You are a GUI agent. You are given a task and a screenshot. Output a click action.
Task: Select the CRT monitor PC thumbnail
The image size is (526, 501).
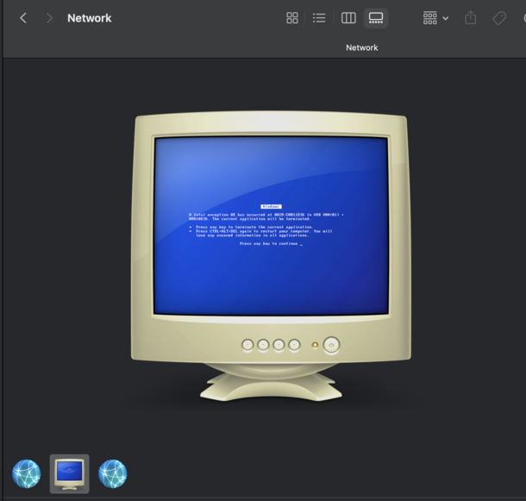[70, 473]
